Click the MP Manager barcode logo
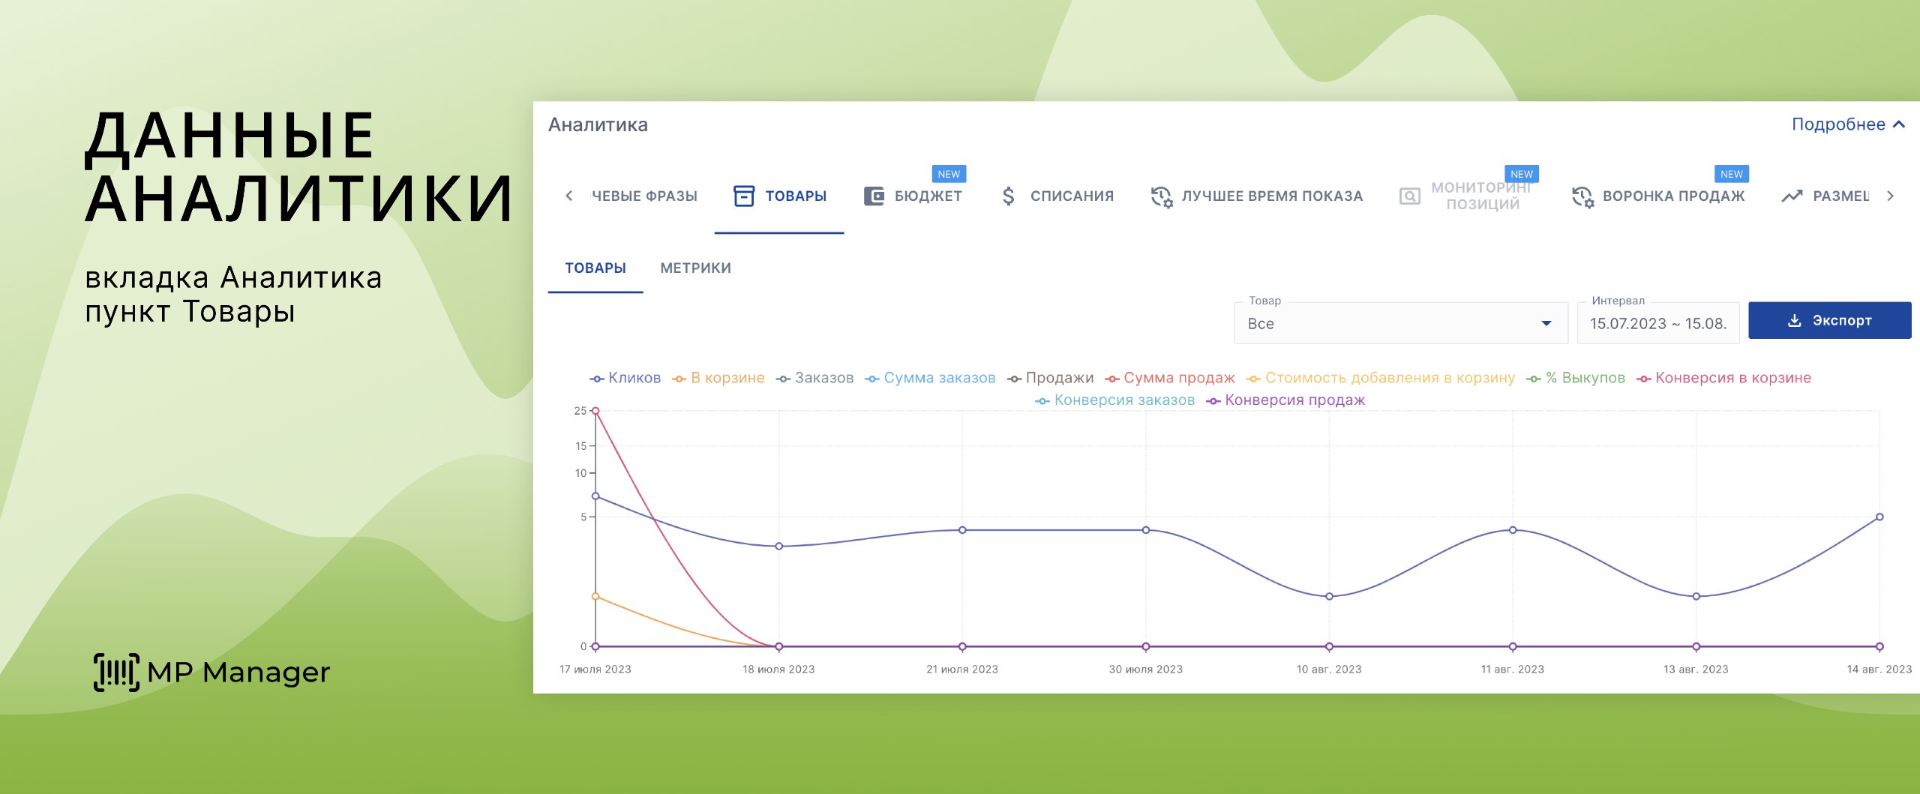This screenshot has width=1920, height=794. (x=116, y=672)
